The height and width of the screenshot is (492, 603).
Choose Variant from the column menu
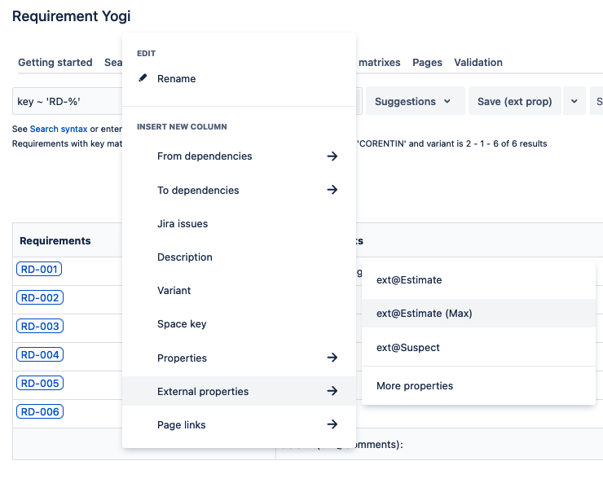174,291
